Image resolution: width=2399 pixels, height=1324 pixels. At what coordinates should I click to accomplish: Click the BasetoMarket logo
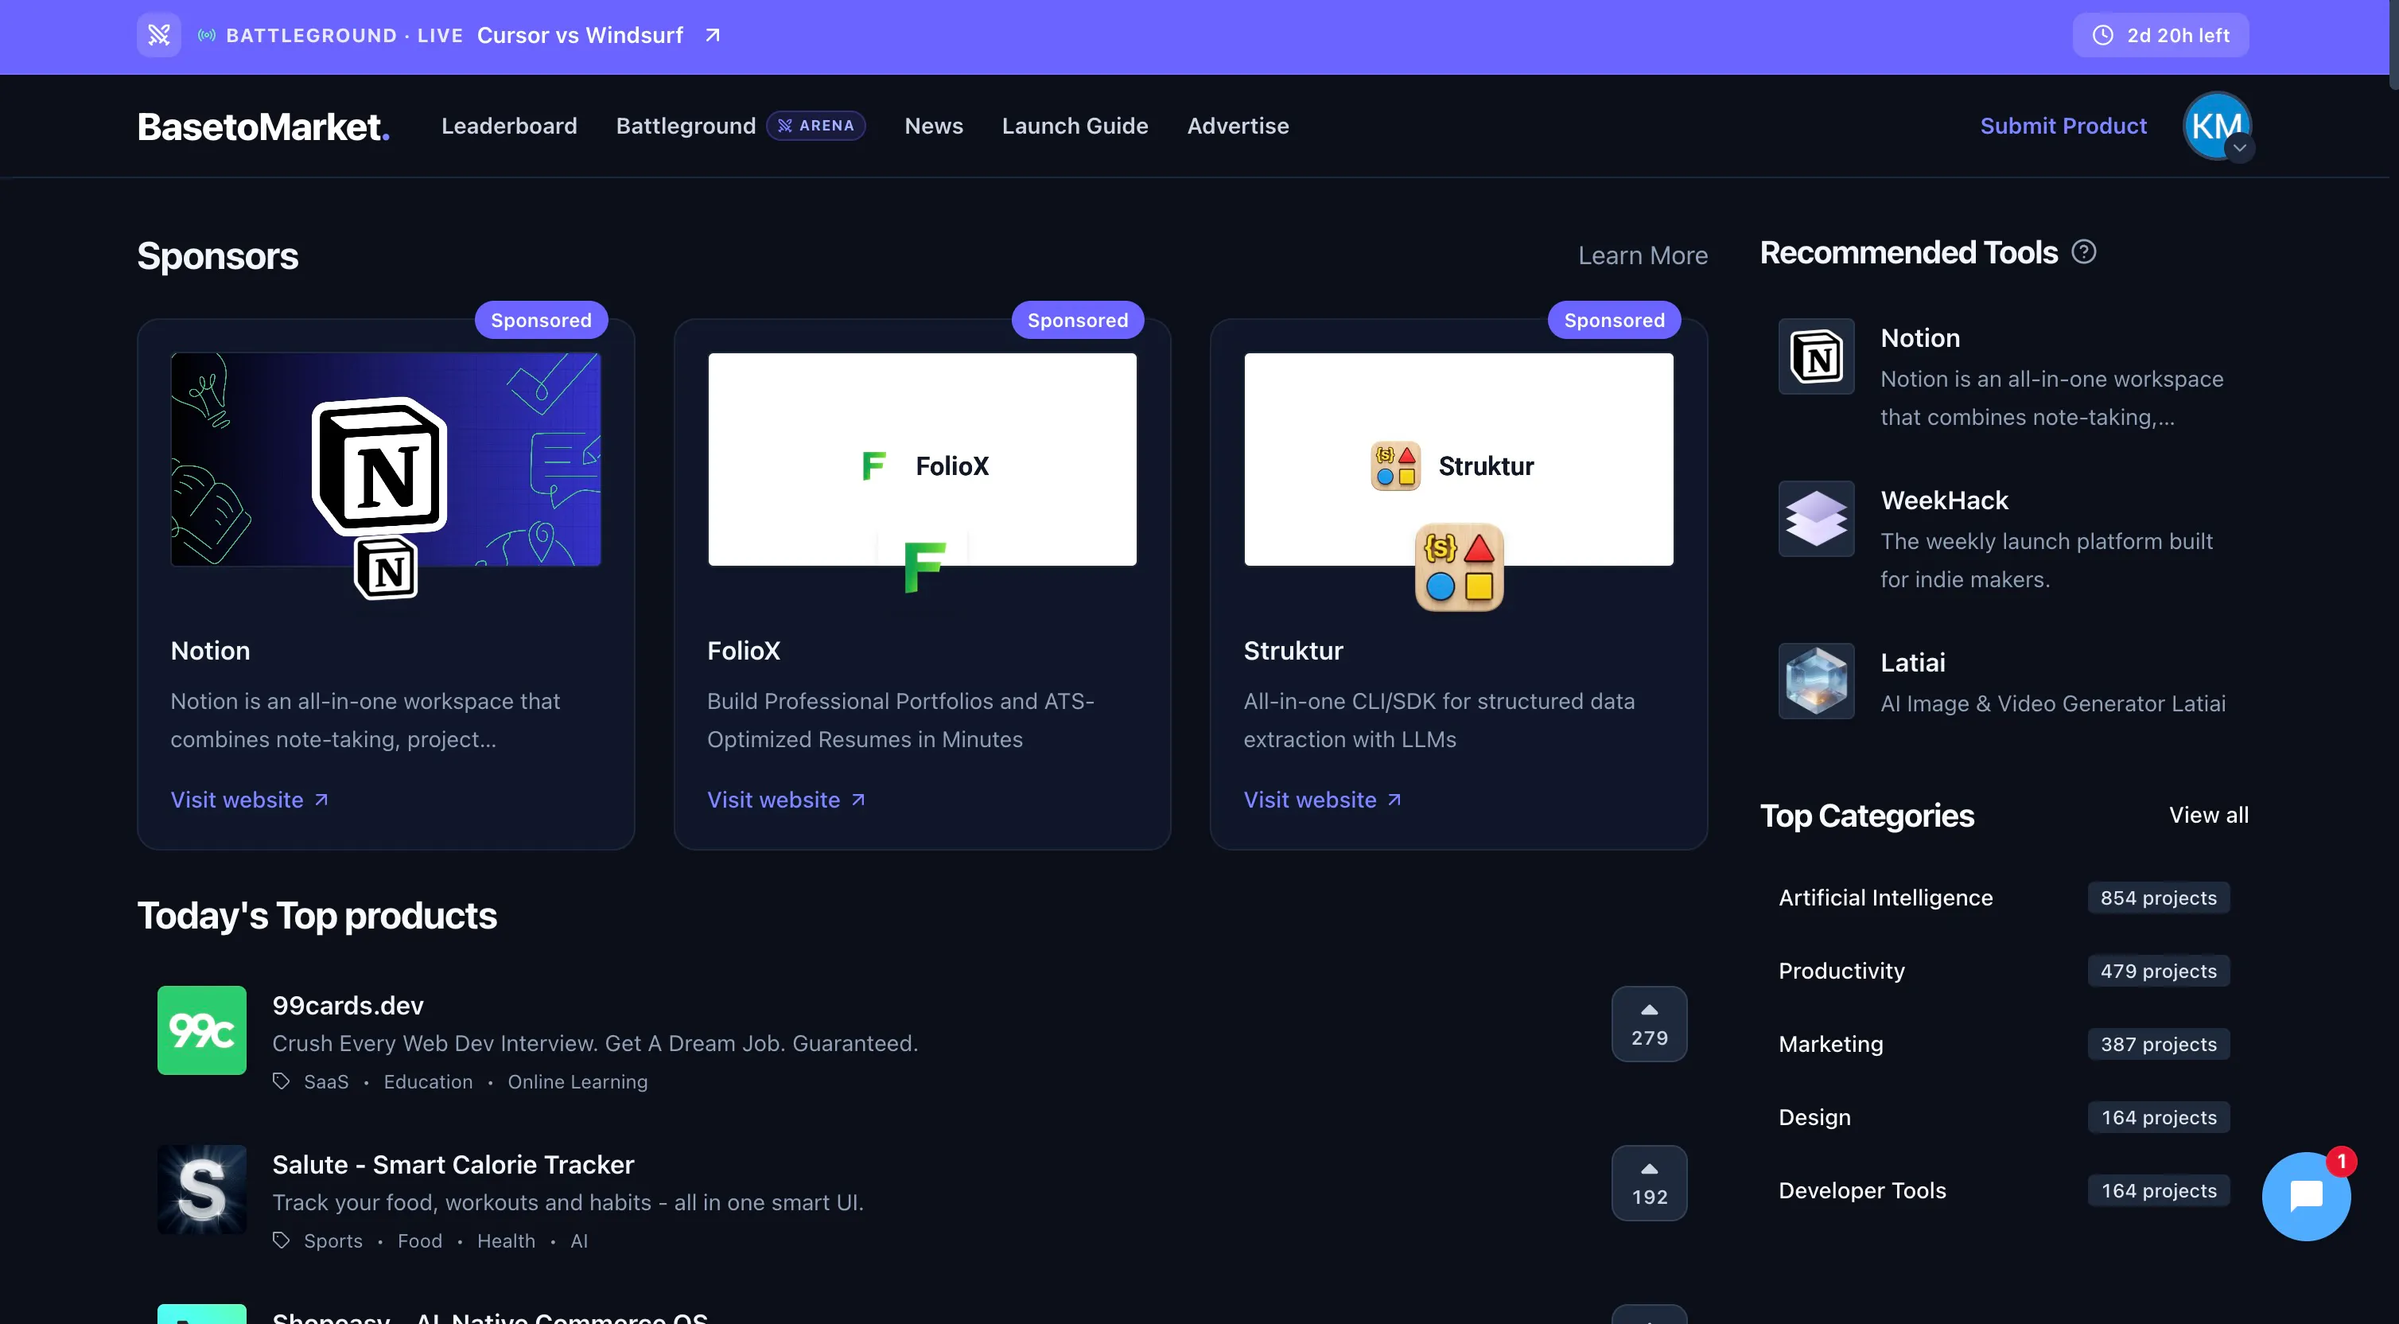263,126
